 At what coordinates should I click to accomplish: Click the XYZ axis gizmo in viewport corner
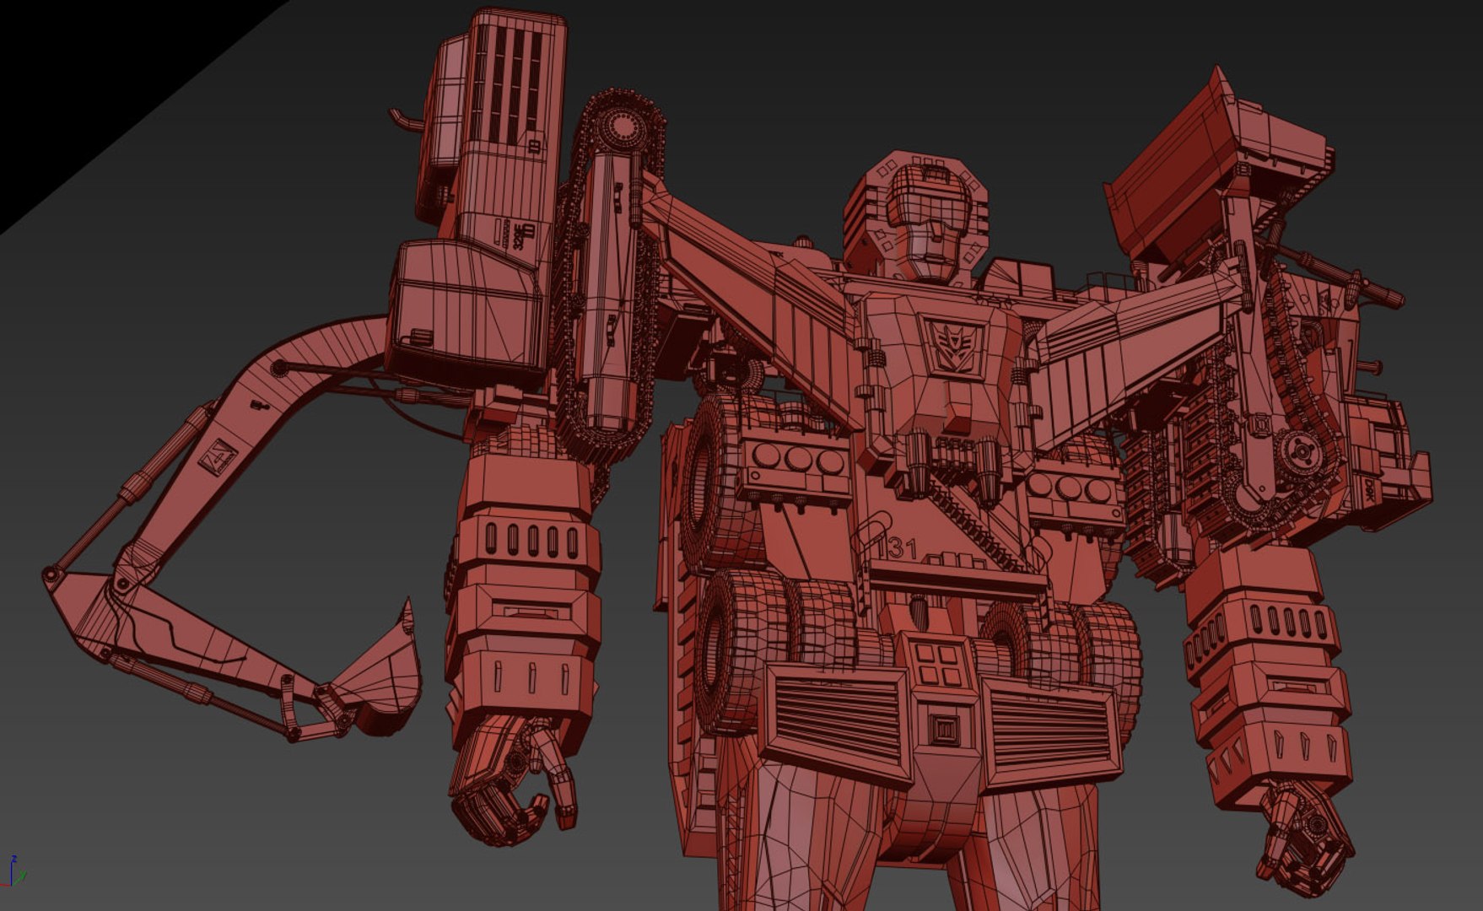coord(12,871)
